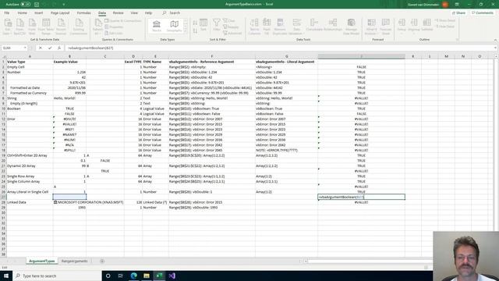Switch to the RangeArguments sheet
Image resolution: width=499 pixels, height=281 pixels.
pos(75,261)
